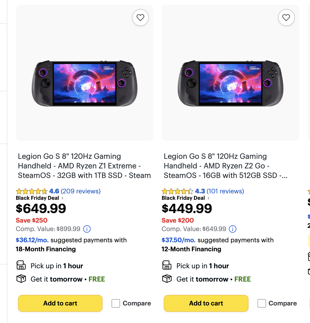310x323 pixels.
Task: Click star rating of 4.6 product
Action: click(32, 191)
